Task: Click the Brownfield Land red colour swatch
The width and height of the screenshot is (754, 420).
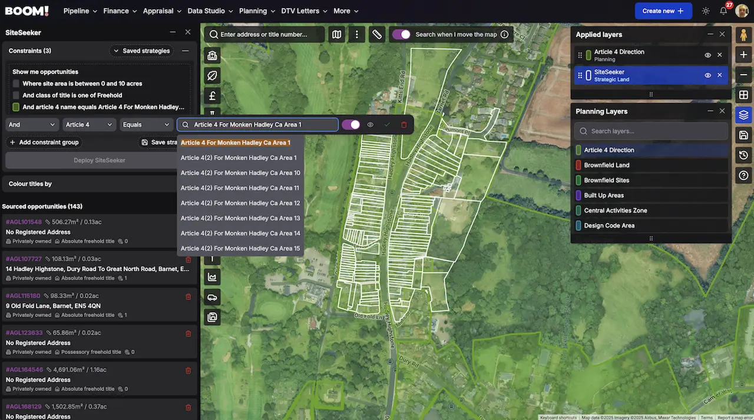Action: coord(578,165)
